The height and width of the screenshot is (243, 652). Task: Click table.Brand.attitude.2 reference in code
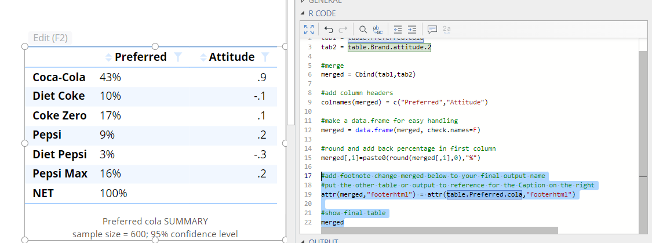tap(389, 47)
